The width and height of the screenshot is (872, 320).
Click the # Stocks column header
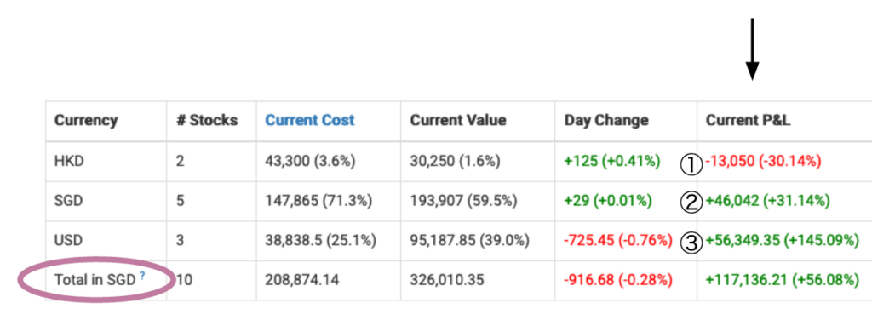207,121
